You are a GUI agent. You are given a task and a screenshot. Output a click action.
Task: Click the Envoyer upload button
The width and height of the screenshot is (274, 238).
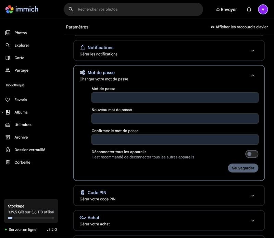tap(226, 10)
